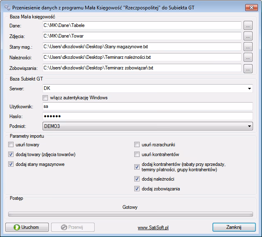
Task: Focus the Hasło password field
Action: pos(147,116)
